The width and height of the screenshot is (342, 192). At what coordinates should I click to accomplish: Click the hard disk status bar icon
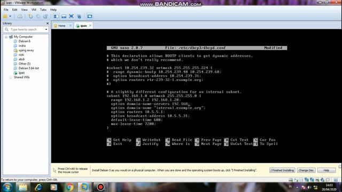point(291,180)
